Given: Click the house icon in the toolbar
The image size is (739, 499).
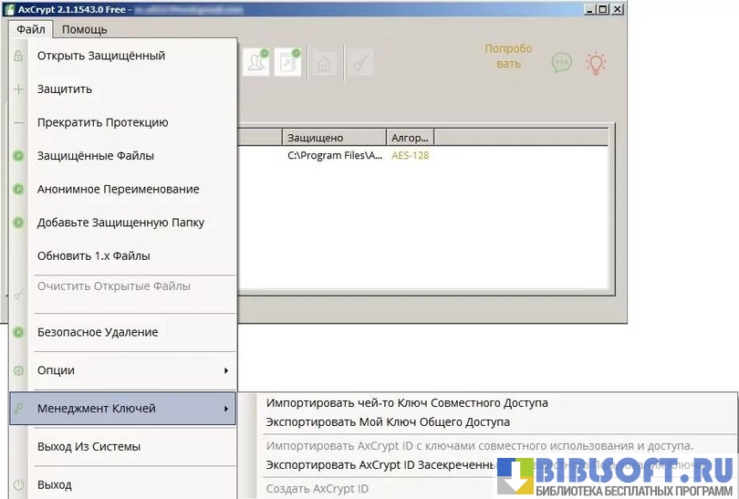Looking at the screenshot, I should pos(322,63).
